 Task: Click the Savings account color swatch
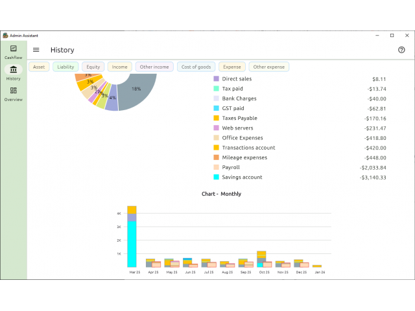pos(216,177)
